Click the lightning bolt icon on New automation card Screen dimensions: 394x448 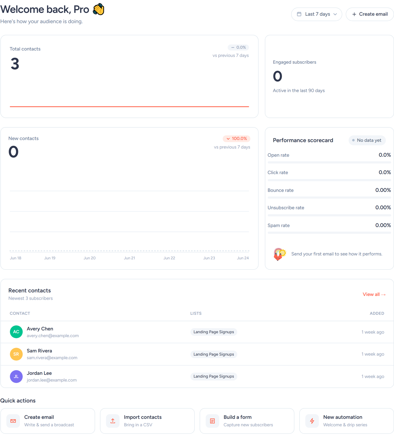tap(312, 421)
